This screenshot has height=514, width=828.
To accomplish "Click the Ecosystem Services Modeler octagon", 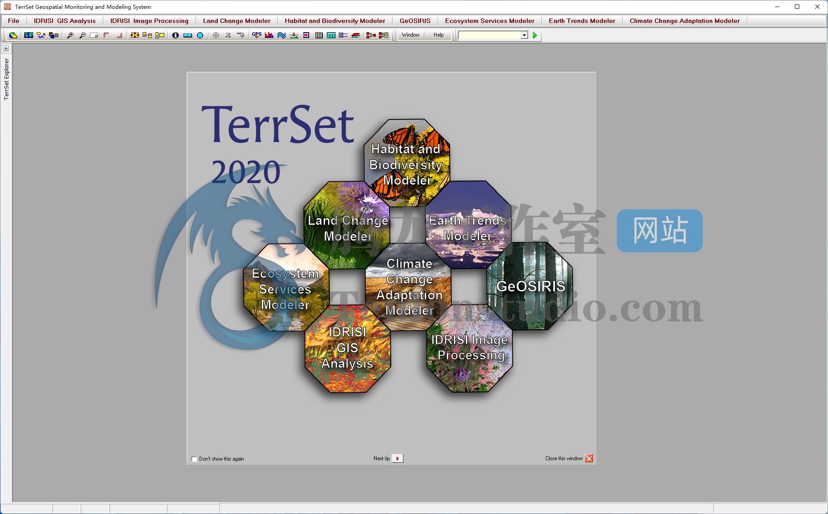I will click(x=286, y=287).
